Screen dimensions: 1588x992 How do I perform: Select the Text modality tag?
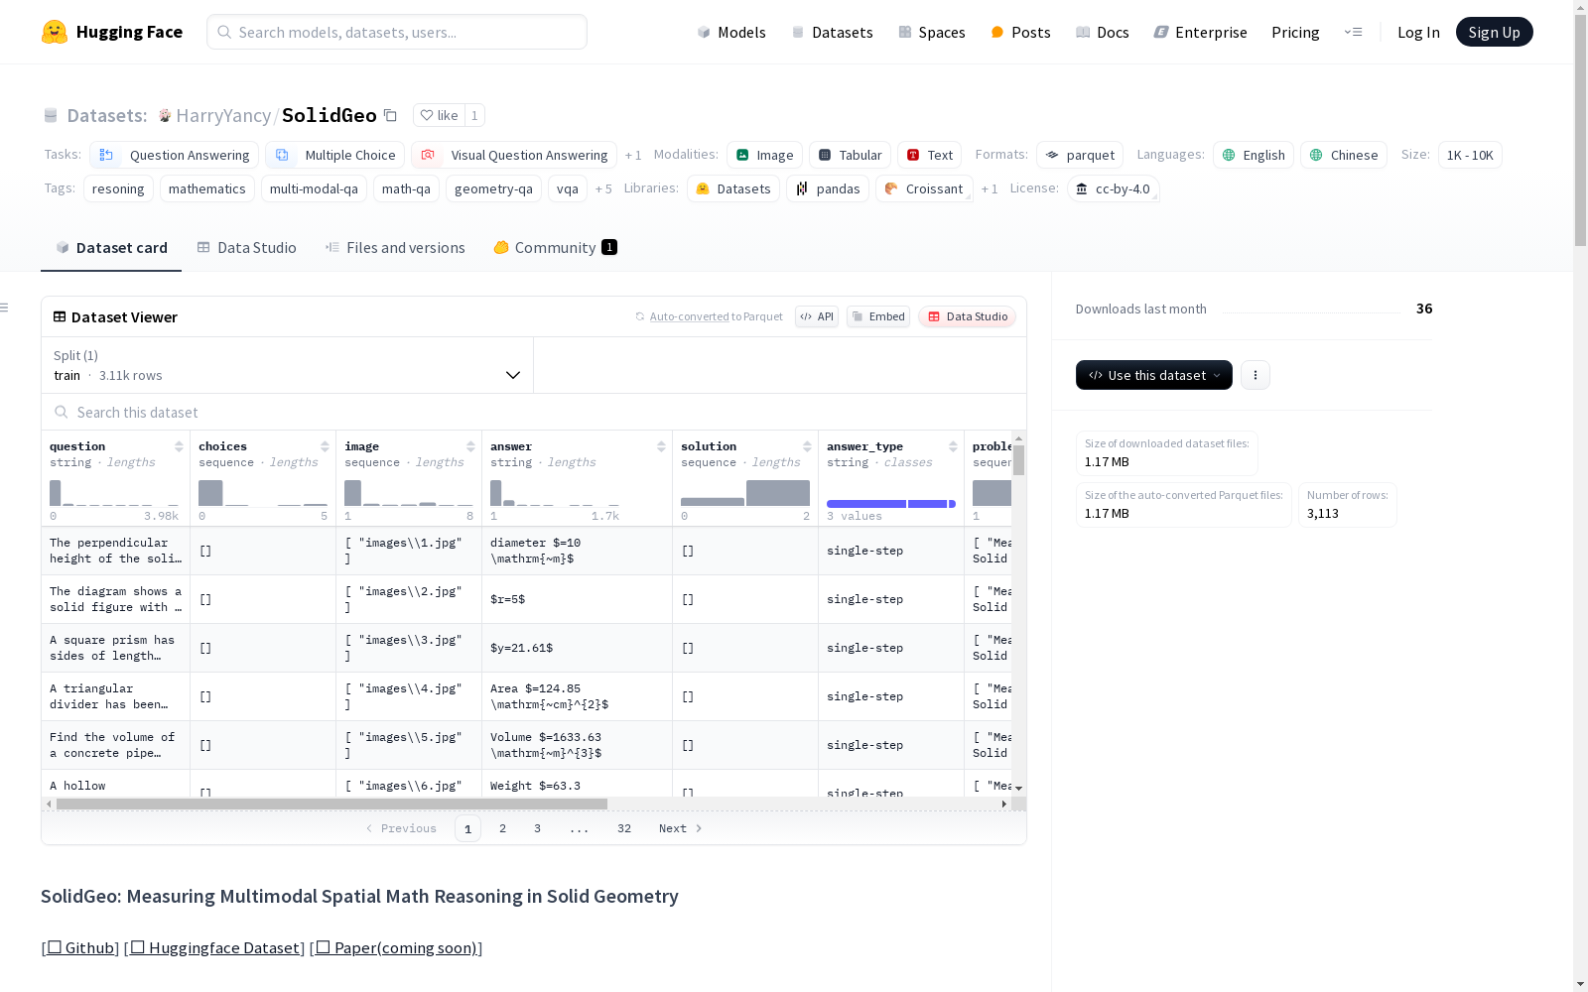point(930,155)
